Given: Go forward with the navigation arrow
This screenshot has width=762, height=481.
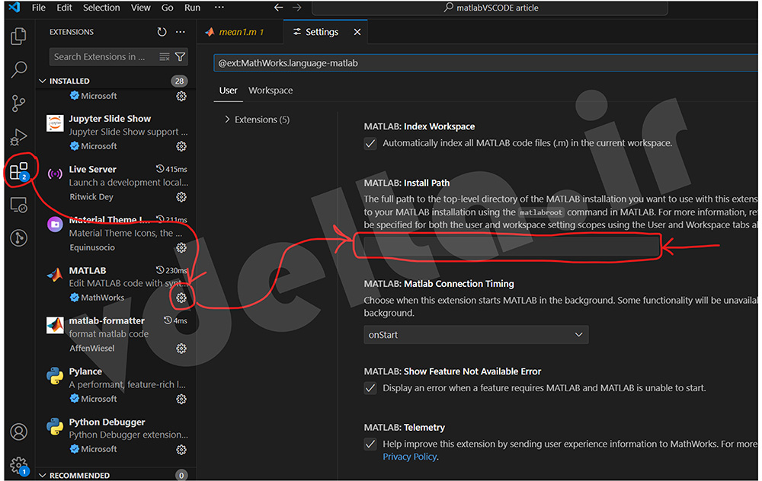Looking at the screenshot, I should coord(297,8).
